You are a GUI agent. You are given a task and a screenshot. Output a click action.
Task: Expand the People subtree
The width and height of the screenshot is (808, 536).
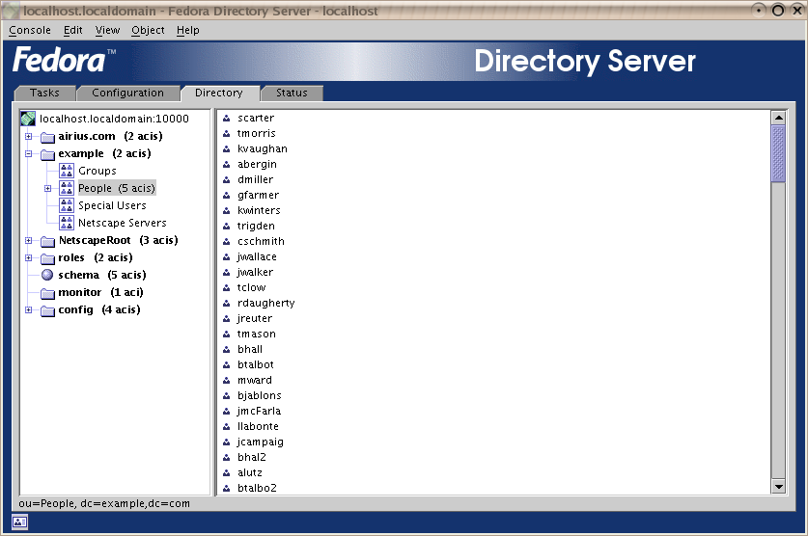47,188
